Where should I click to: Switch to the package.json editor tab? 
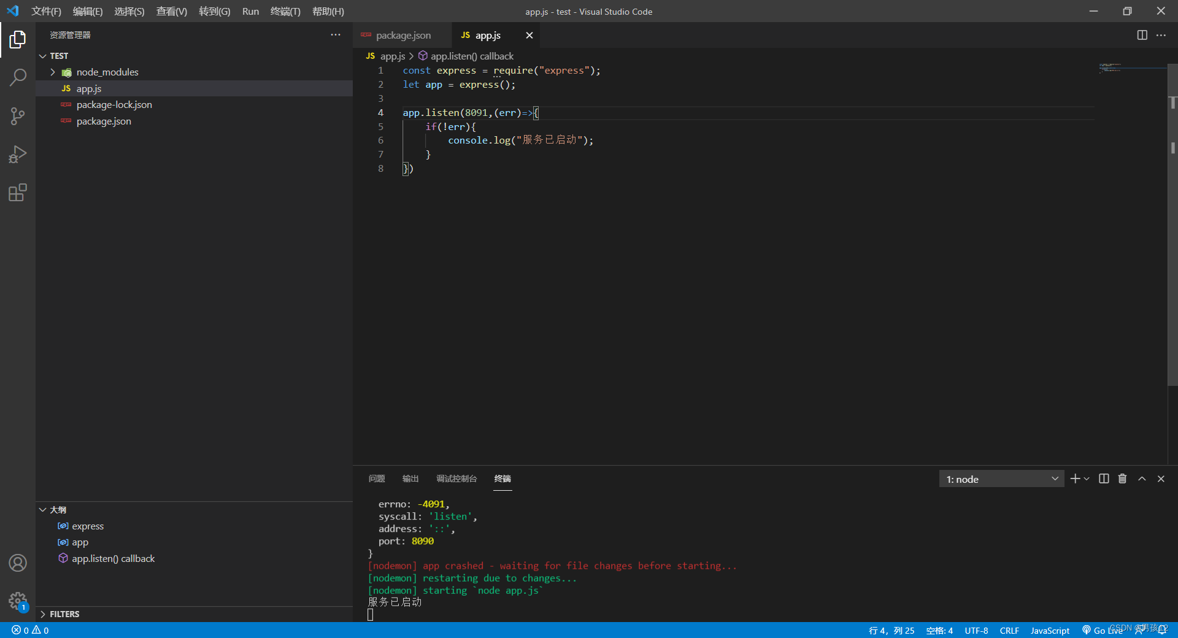402,36
